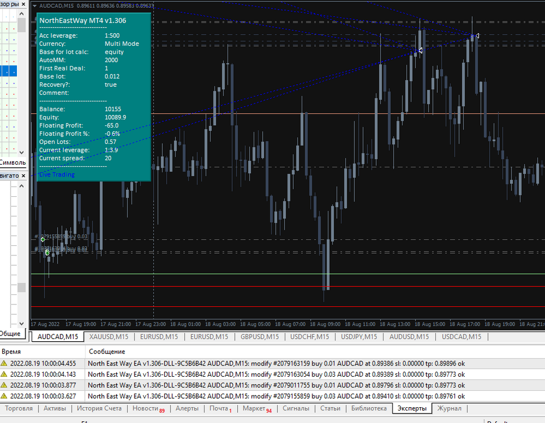Screen dimensions: 545x423
Task: Open the Библиотека tab
Action: [369, 408]
